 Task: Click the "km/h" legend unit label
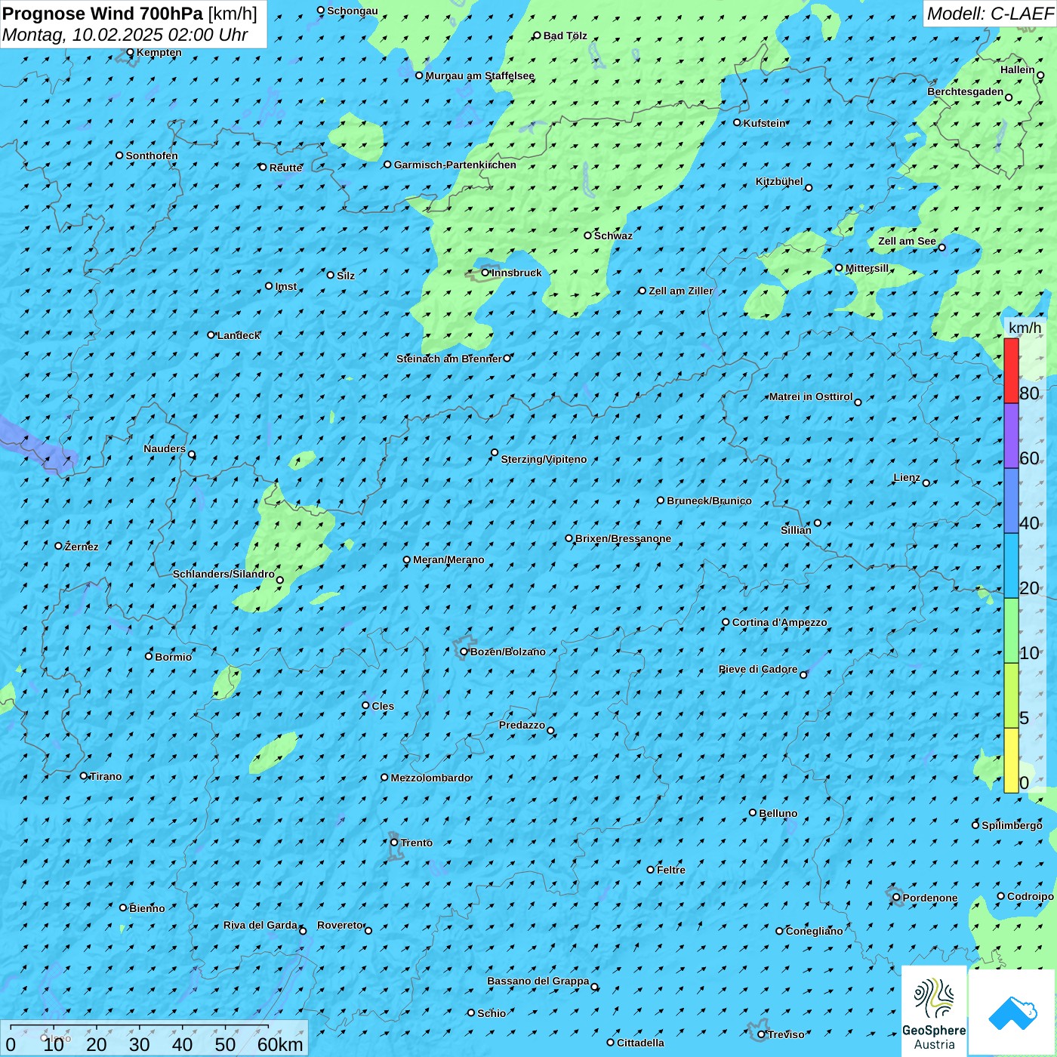point(1025,328)
